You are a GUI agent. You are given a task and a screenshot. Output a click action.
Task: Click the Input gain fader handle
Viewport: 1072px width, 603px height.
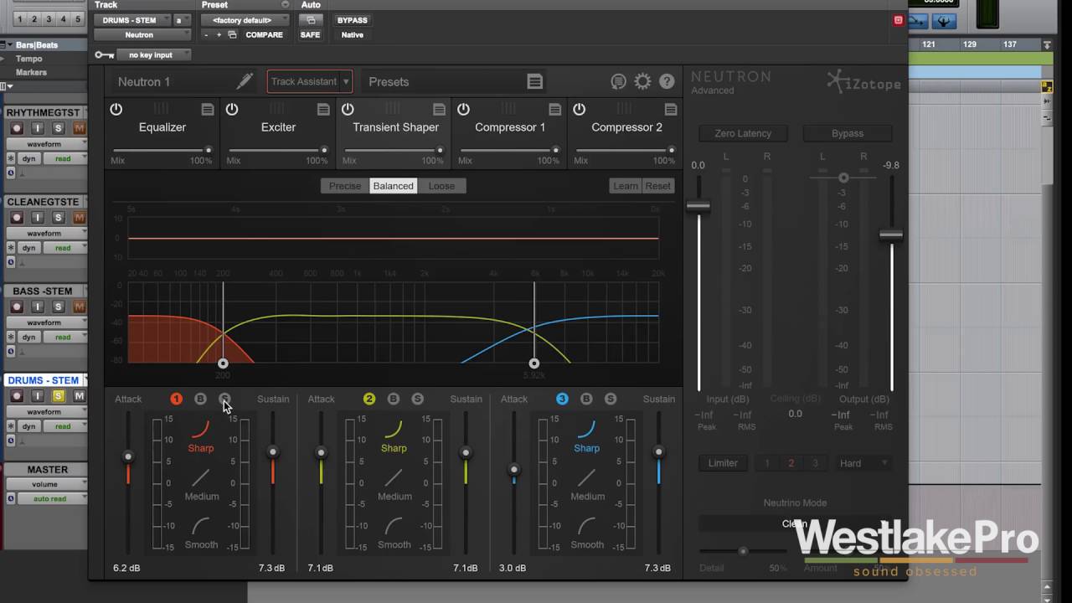point(698,206)
